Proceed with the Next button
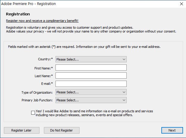 tap(172, 130)
